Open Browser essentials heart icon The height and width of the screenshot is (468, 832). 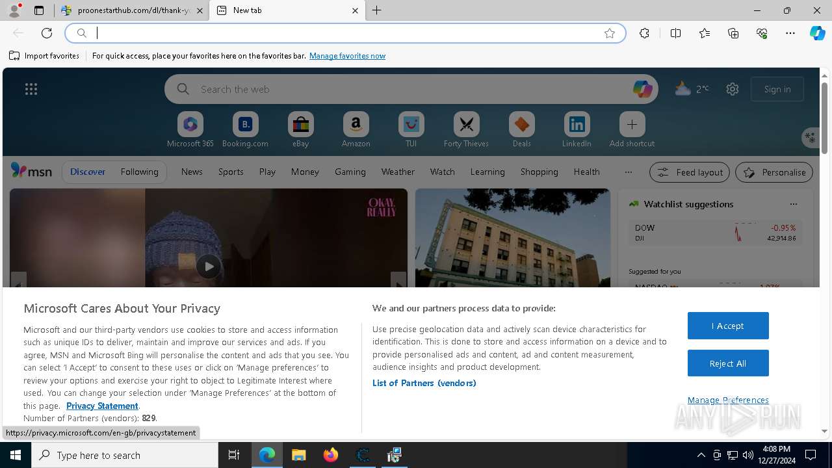(762, 33)
